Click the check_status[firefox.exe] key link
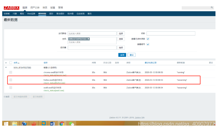218x130 pixels. click(54, 83)
